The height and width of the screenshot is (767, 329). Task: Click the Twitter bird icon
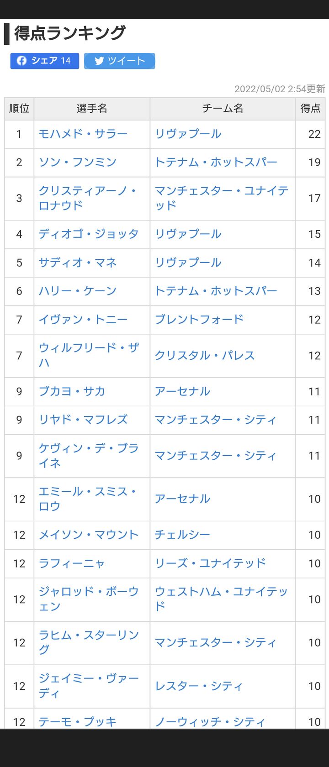pyautogui.click(x=99, y=61)
